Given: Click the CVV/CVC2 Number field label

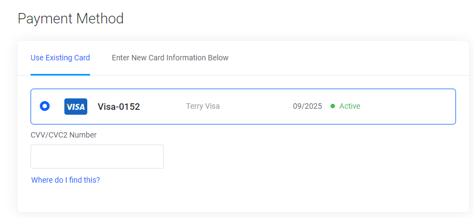Looking at the screenshot, I should (63, 135).
